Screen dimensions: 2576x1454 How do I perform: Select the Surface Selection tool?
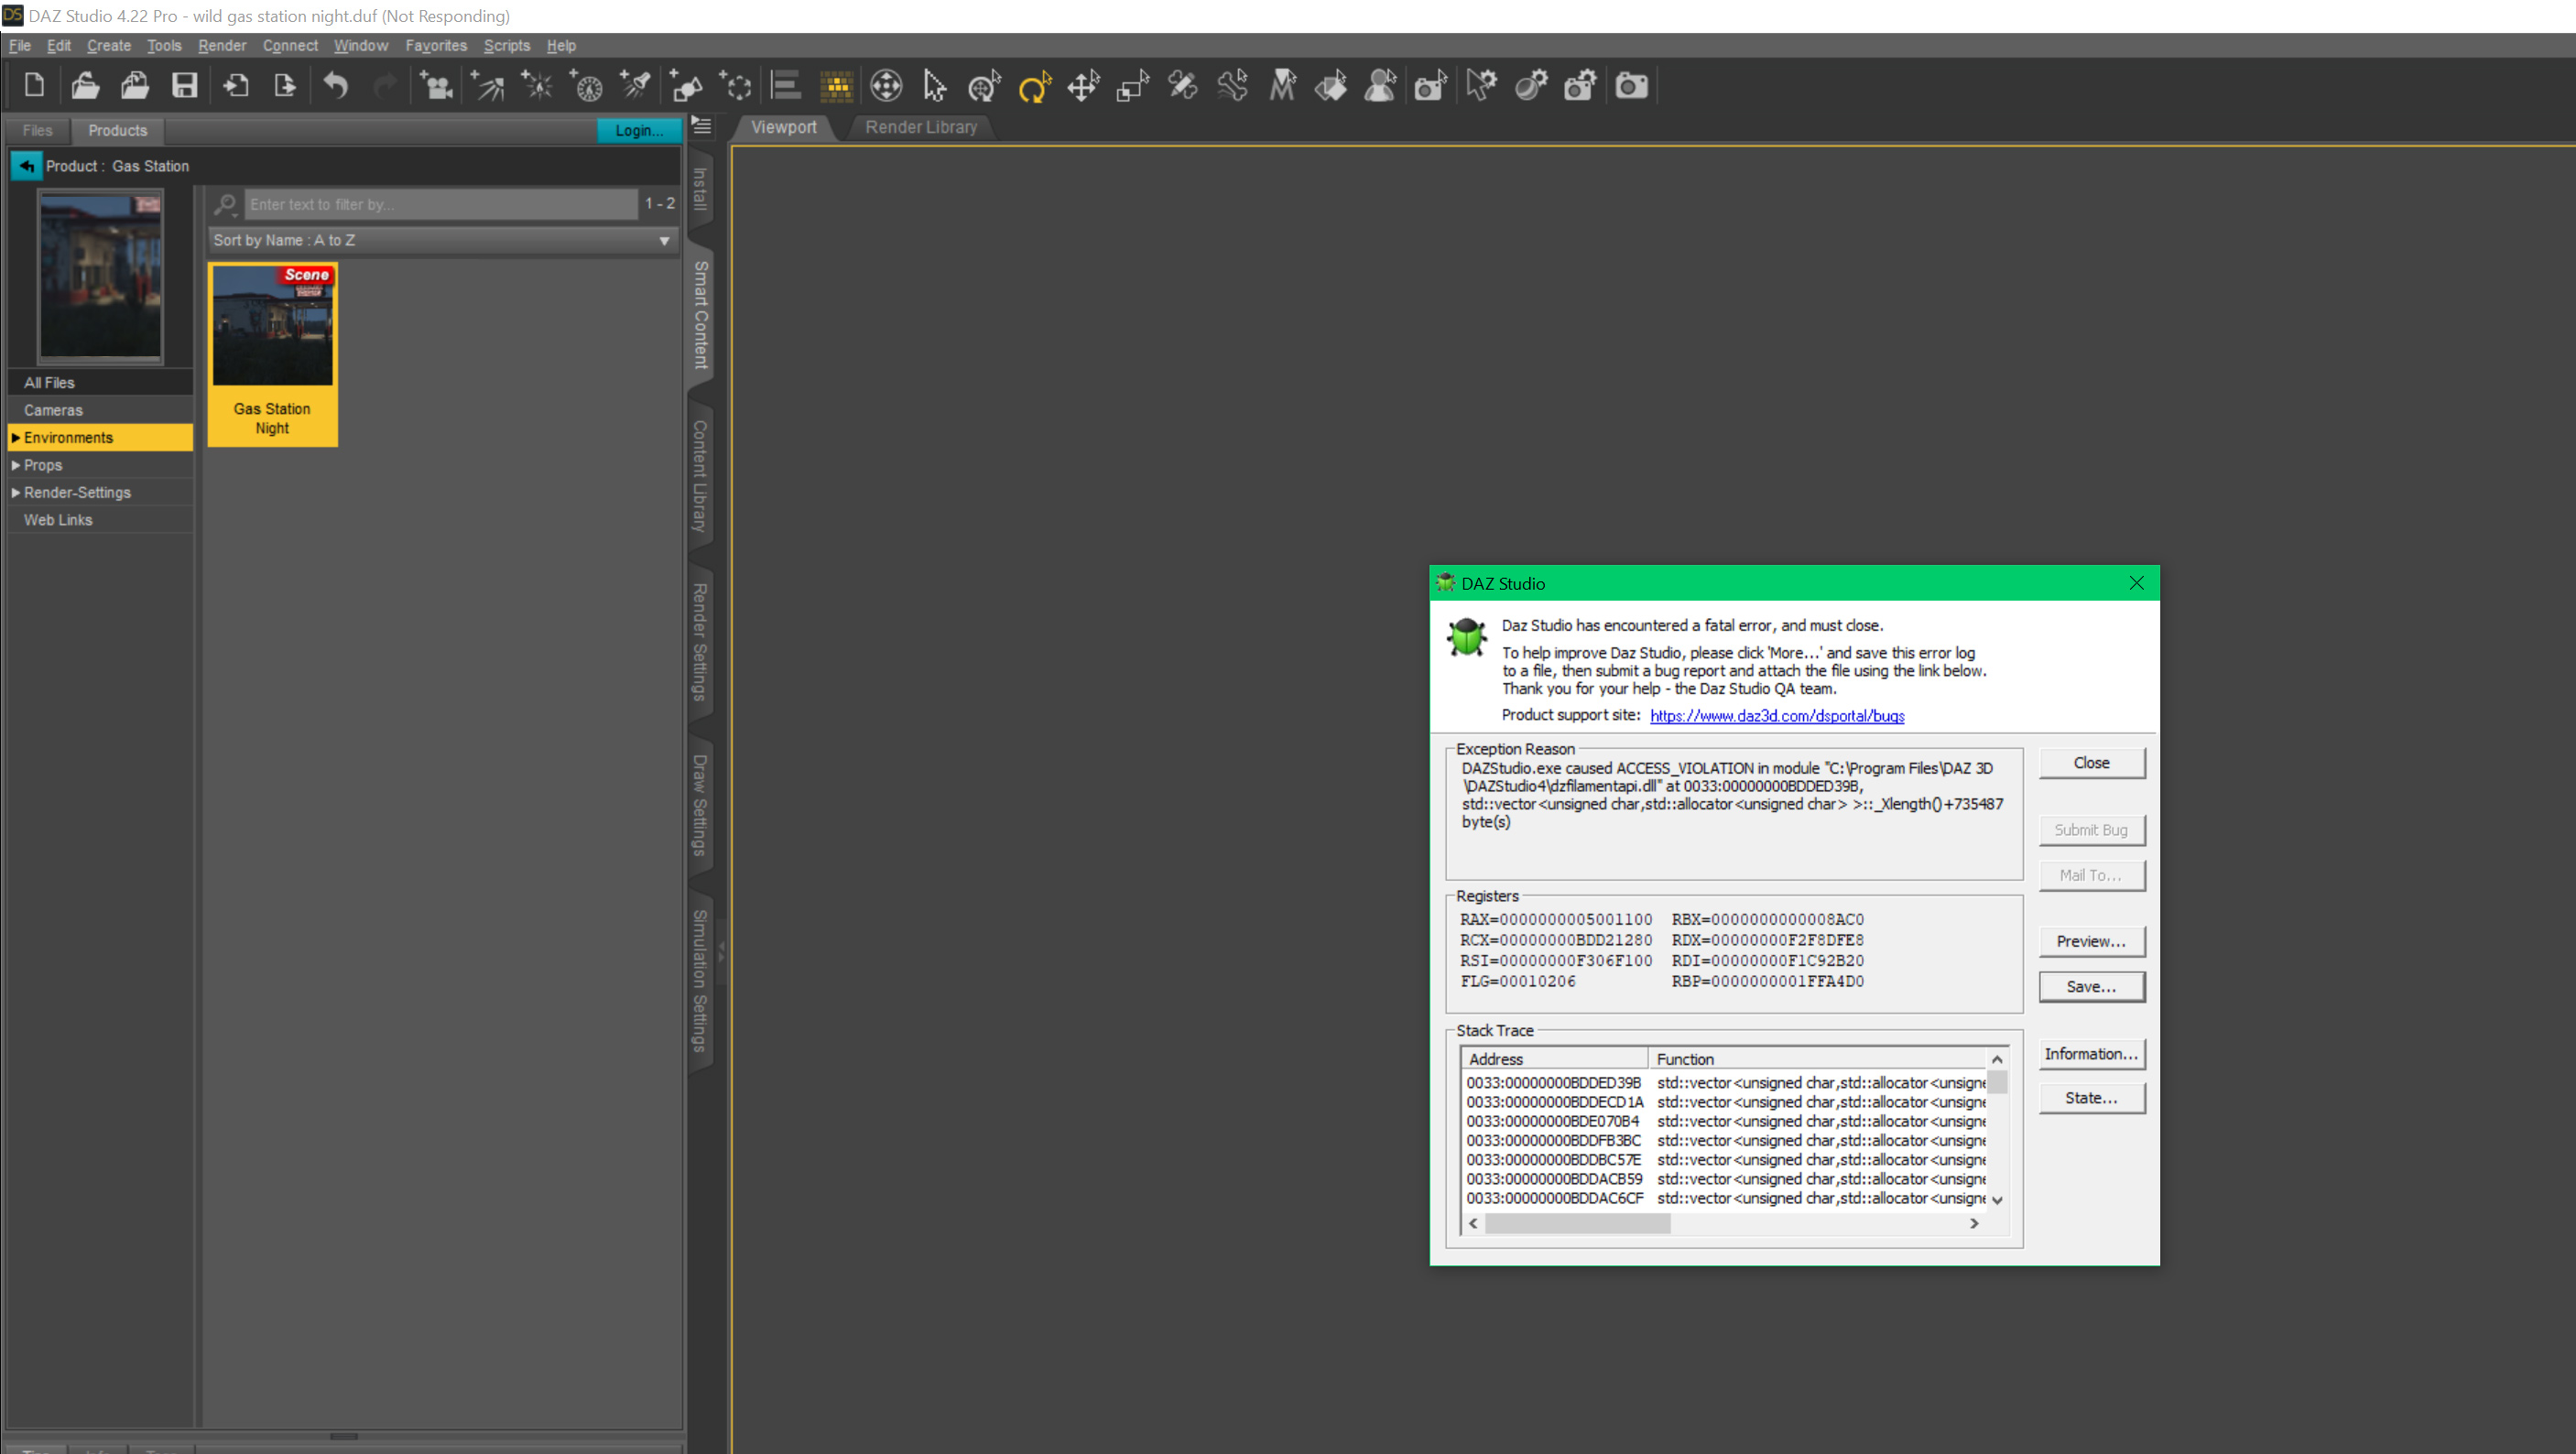pyautogui.click(x=1331, y=86)
